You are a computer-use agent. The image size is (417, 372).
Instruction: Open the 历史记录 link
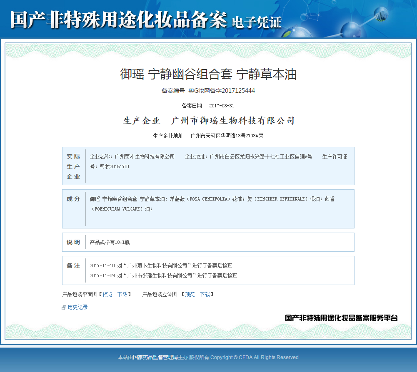pyautogui.click(x=77, y=308)
